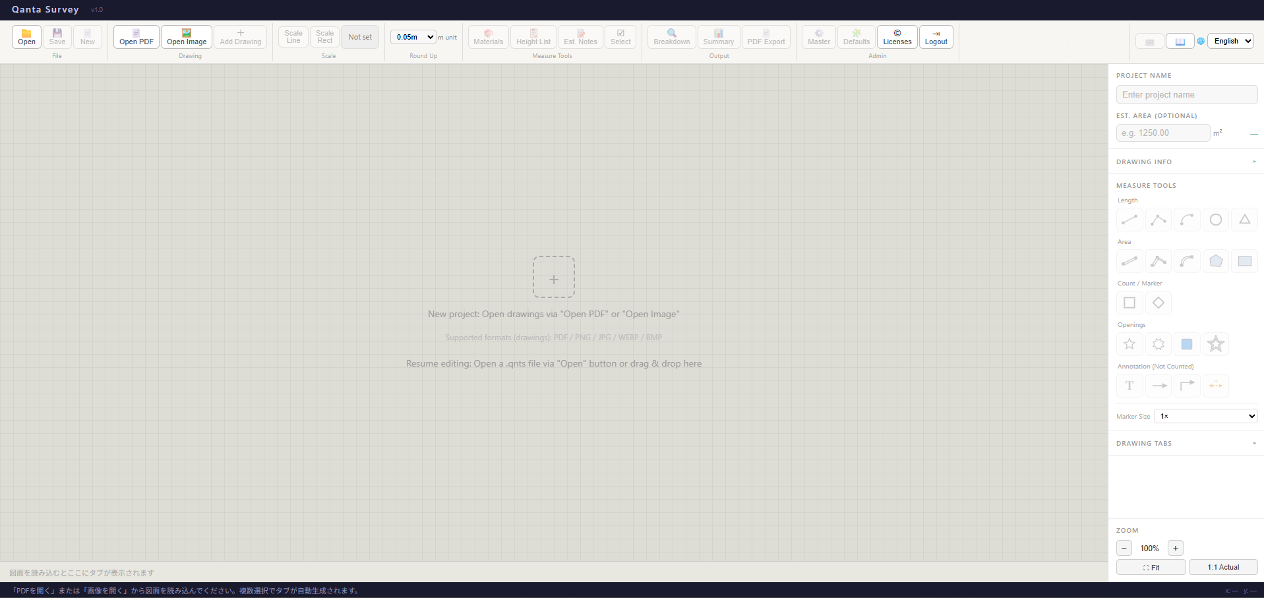Select the polygon area tool
The height and width of the screenshot is (598, 1264).
point(1216,261)
